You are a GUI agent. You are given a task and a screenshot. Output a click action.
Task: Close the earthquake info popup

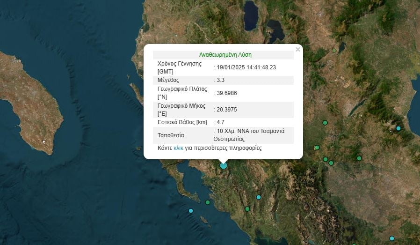[x=298, y=49]
